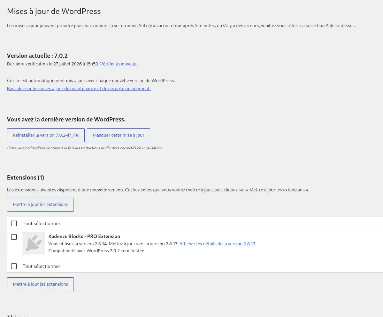Check the top 'Tout sélectionner' checkbox
Viewport: 383px width, 317px height.
click(14, 223)
